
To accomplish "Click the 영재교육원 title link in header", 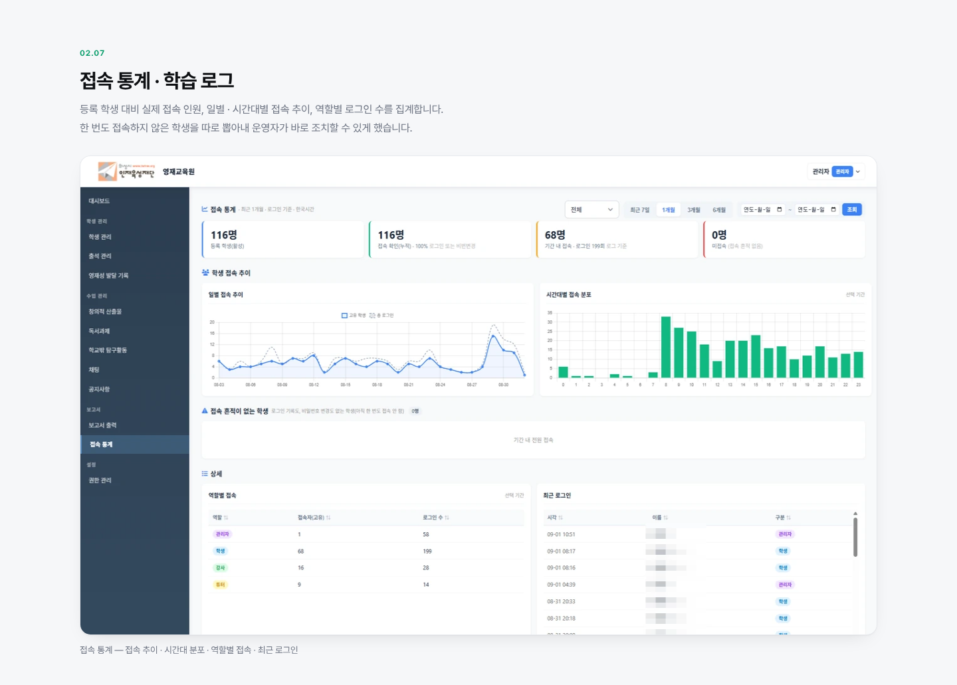I will point(179,171).
